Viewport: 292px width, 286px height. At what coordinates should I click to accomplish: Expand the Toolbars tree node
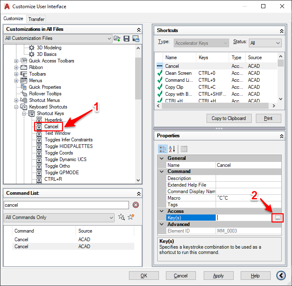coord(16,74)
